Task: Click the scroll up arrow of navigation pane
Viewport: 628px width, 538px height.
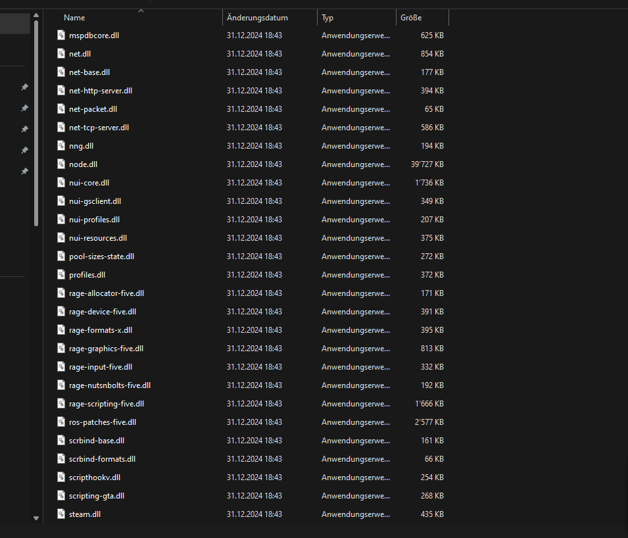Action: [36, 15]
